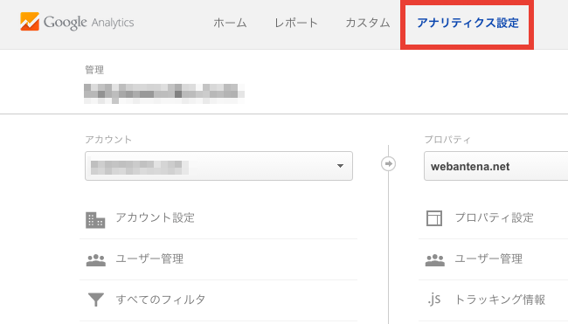Select the アナリティクス設定 tab

[468, 23]
